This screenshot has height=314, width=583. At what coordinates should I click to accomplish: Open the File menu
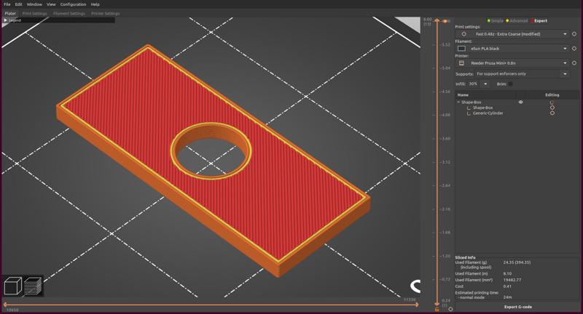[x=7, y=4]
